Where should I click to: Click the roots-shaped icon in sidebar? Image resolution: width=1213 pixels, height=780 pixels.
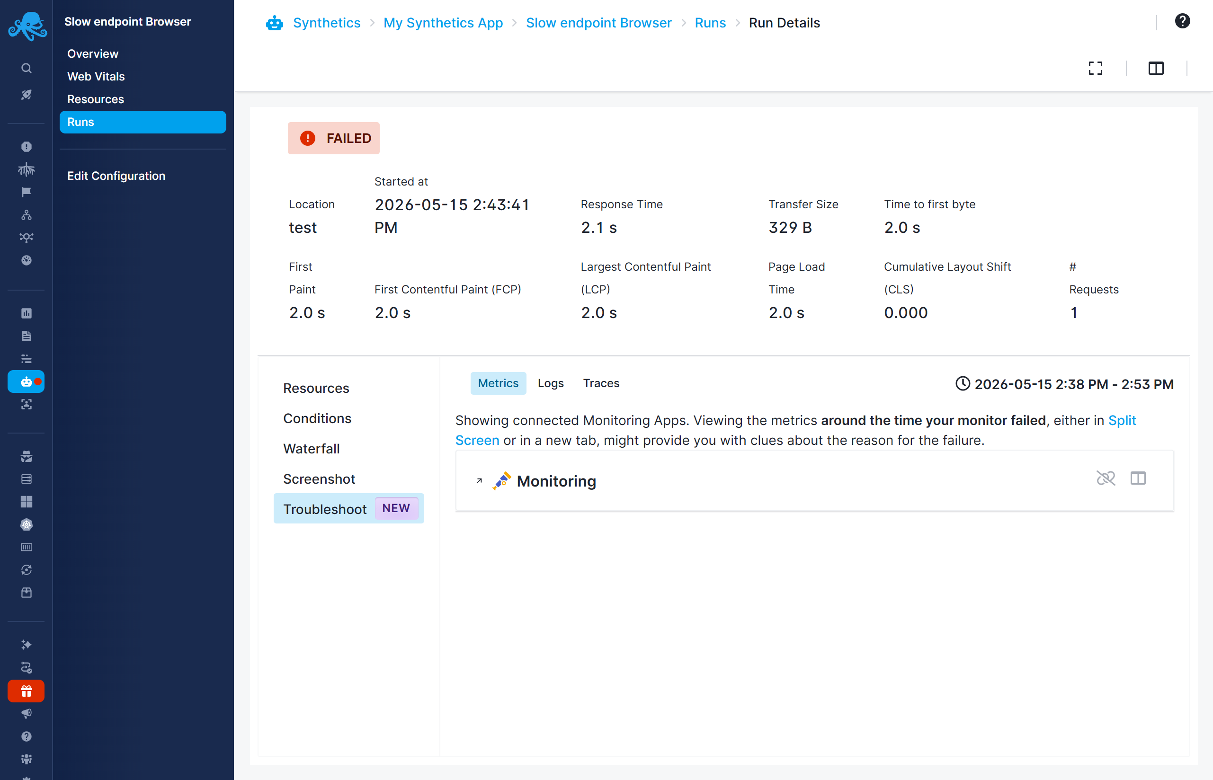[27, 169]
